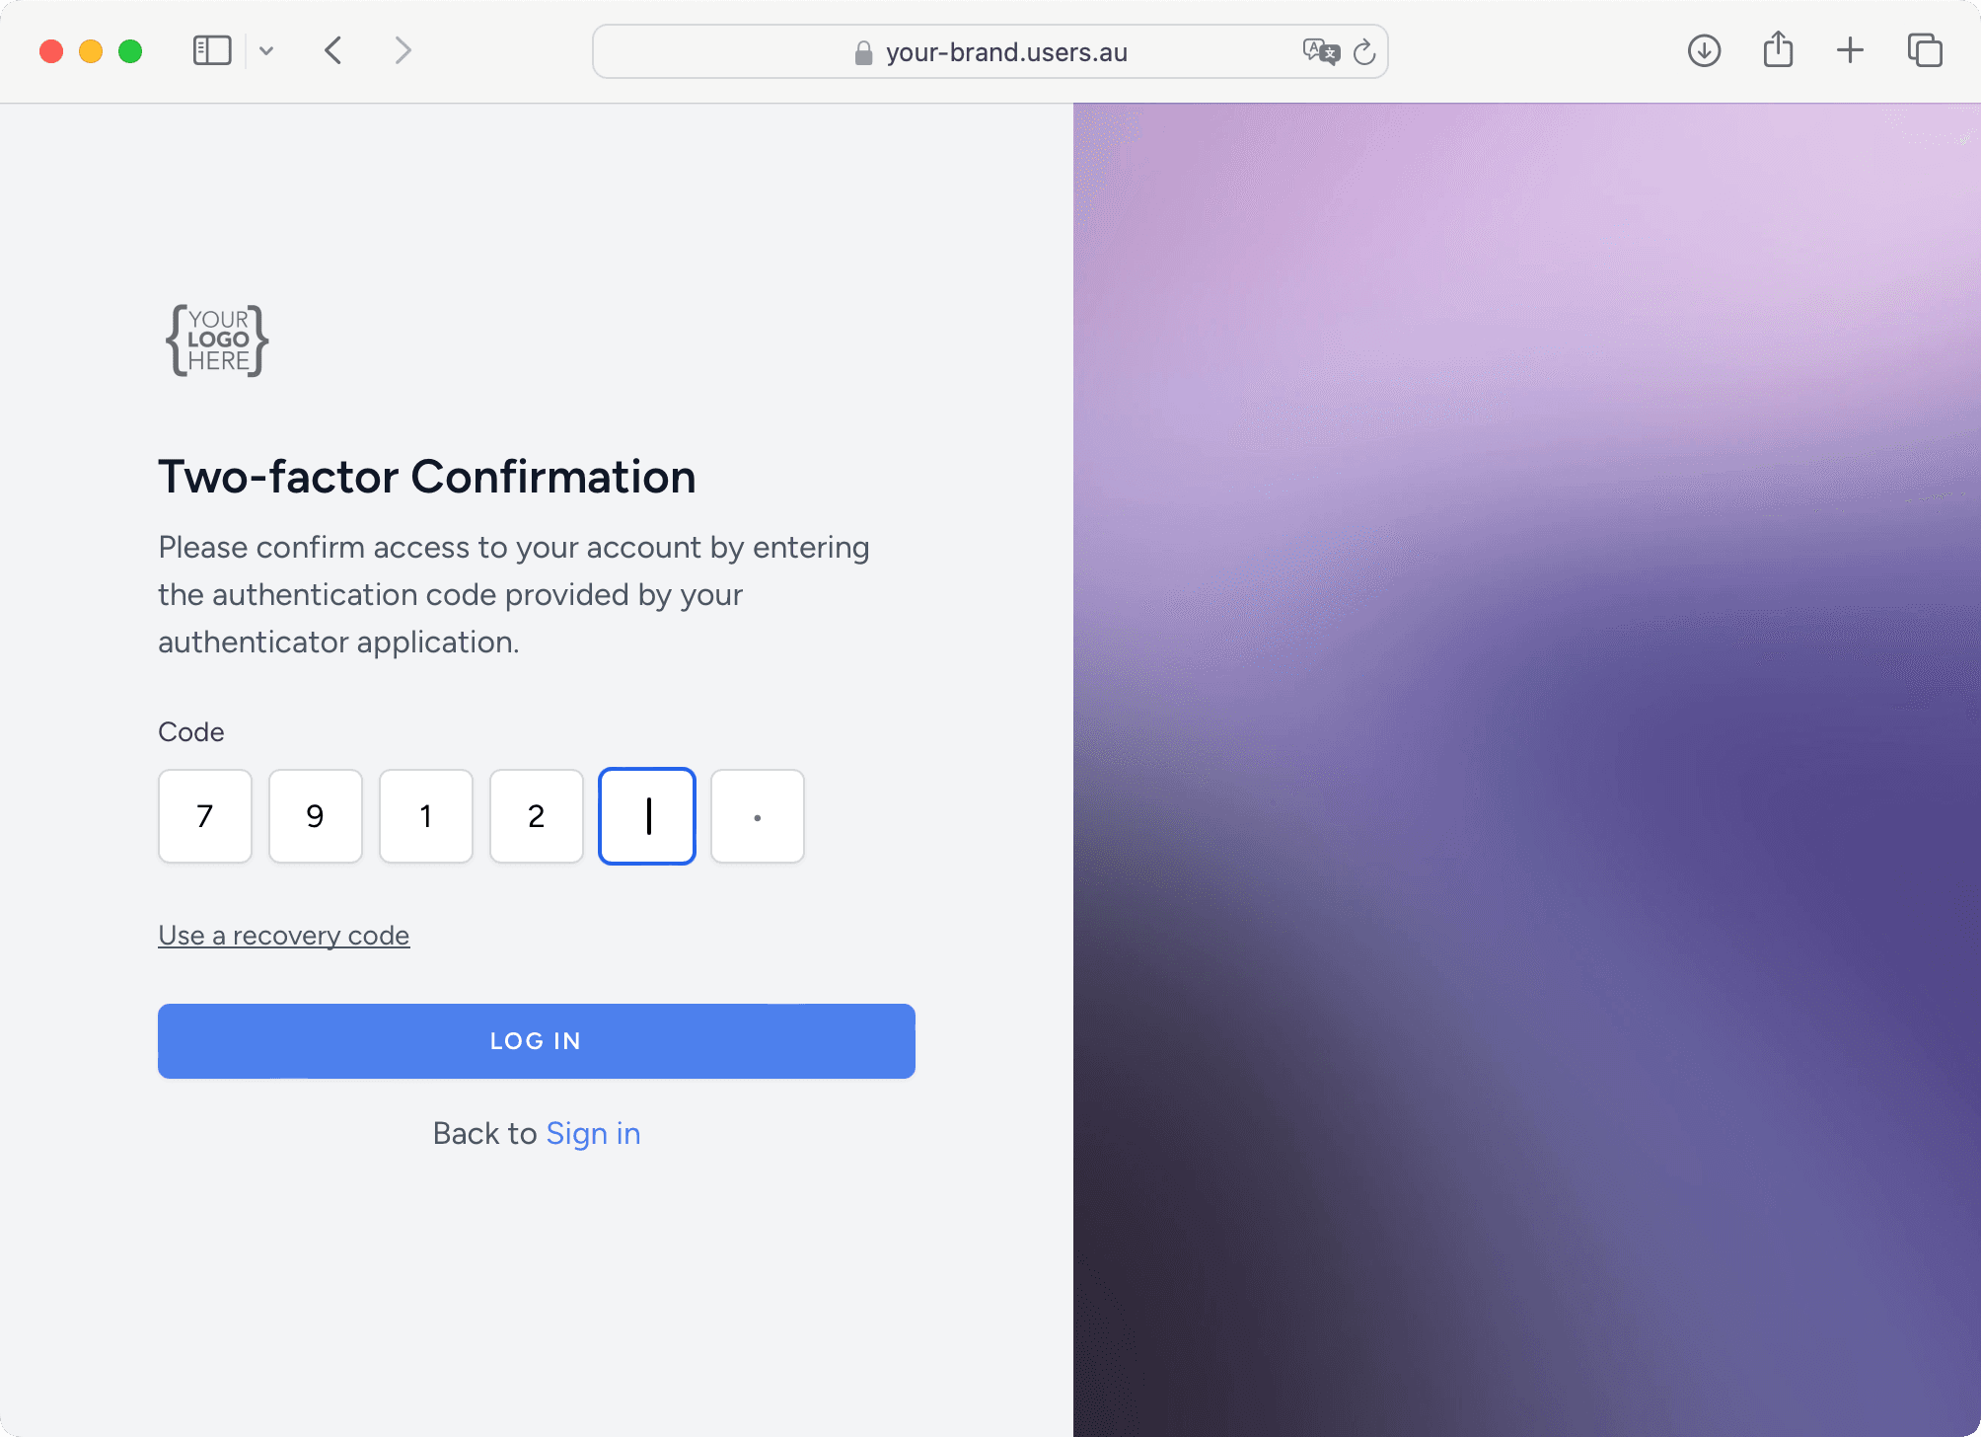1981x1437 pixels.
Task: Open a new browser tab
Action: tap(1850, 50)
